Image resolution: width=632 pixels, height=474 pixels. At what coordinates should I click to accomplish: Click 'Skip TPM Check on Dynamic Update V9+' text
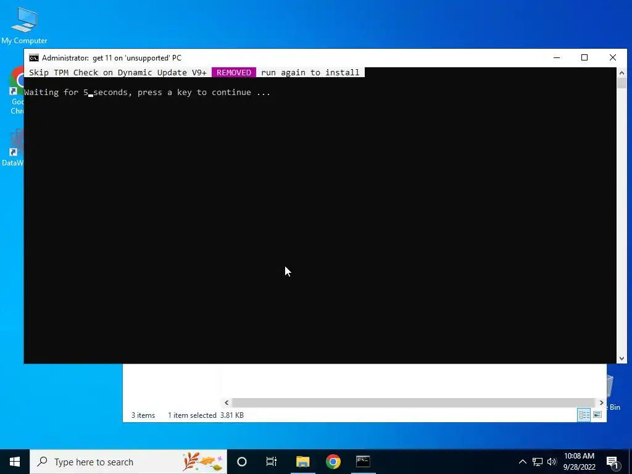tap(118, 73)
